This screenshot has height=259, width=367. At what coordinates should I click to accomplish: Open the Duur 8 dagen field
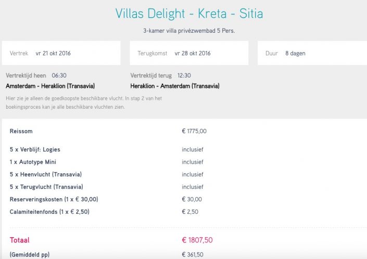tap(312, 53)
